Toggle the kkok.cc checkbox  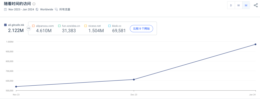109,26
